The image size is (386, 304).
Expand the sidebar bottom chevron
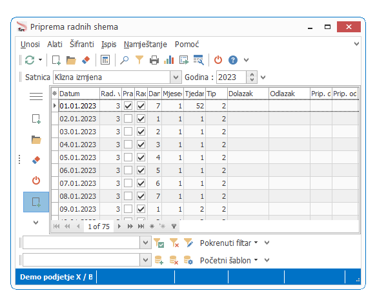pos(36,223)
